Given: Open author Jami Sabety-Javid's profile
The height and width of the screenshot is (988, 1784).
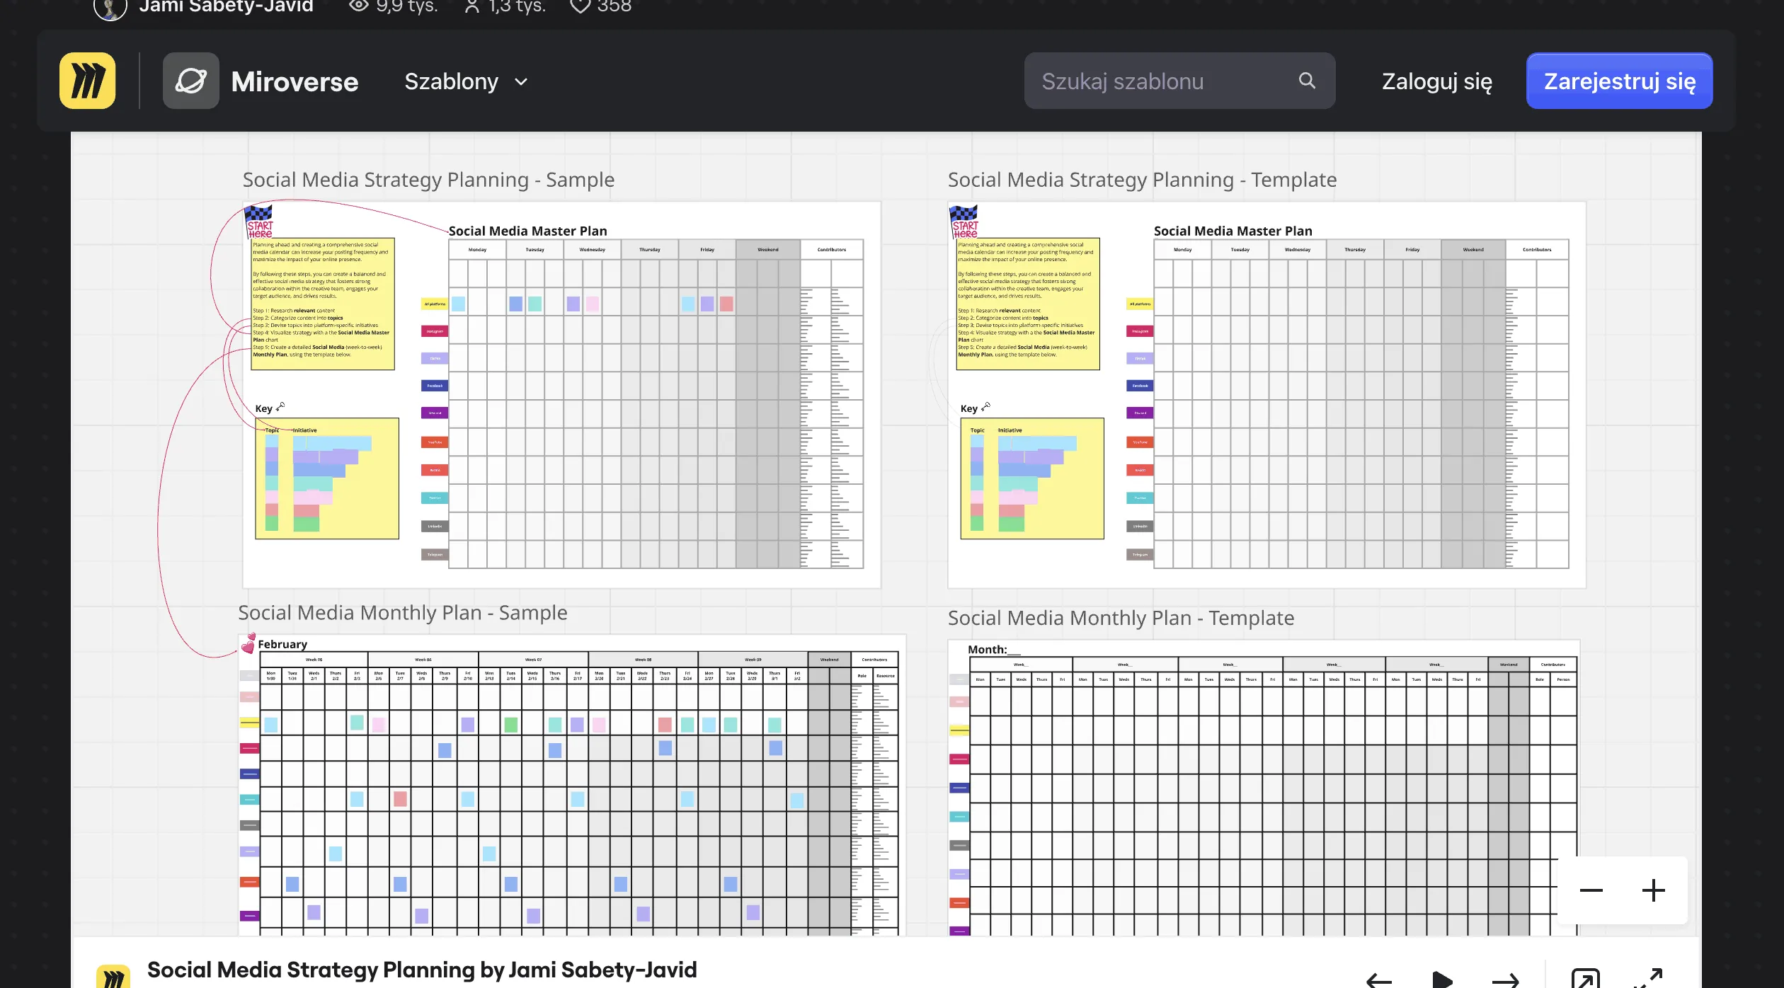Looking at the screenshot, I should 226,6.
